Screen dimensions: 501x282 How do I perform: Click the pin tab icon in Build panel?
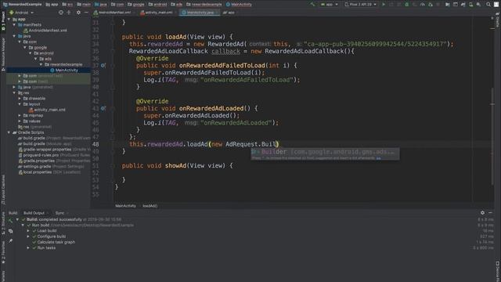[x=10, y=241]
